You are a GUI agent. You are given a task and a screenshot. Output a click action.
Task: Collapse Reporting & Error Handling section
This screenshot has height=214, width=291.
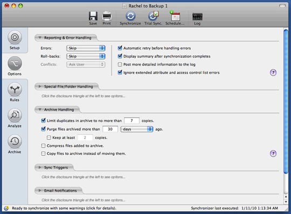[40, 38]
